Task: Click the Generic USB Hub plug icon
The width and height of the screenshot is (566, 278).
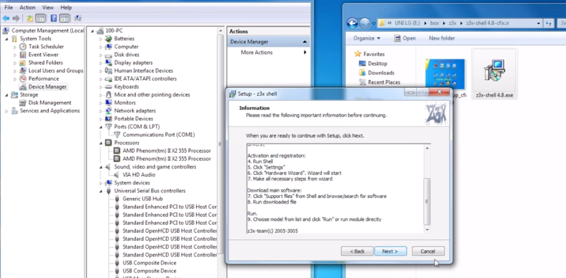Action: pyautogui.click(x=116, y=199)
